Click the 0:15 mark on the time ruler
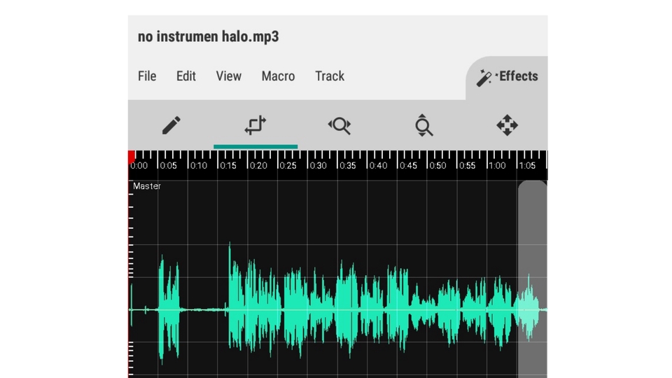 228,165
